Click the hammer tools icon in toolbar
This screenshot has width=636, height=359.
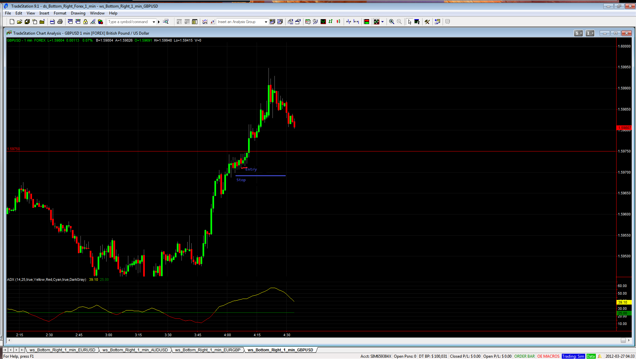[x=427, y=22]
